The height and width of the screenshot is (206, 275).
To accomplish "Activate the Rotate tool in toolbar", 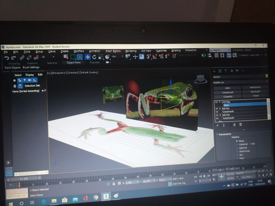I will click(94, 57).
